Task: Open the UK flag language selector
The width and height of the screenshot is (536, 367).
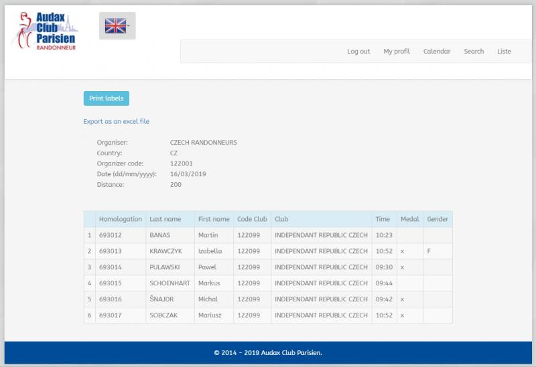Action: coord(117,26)
